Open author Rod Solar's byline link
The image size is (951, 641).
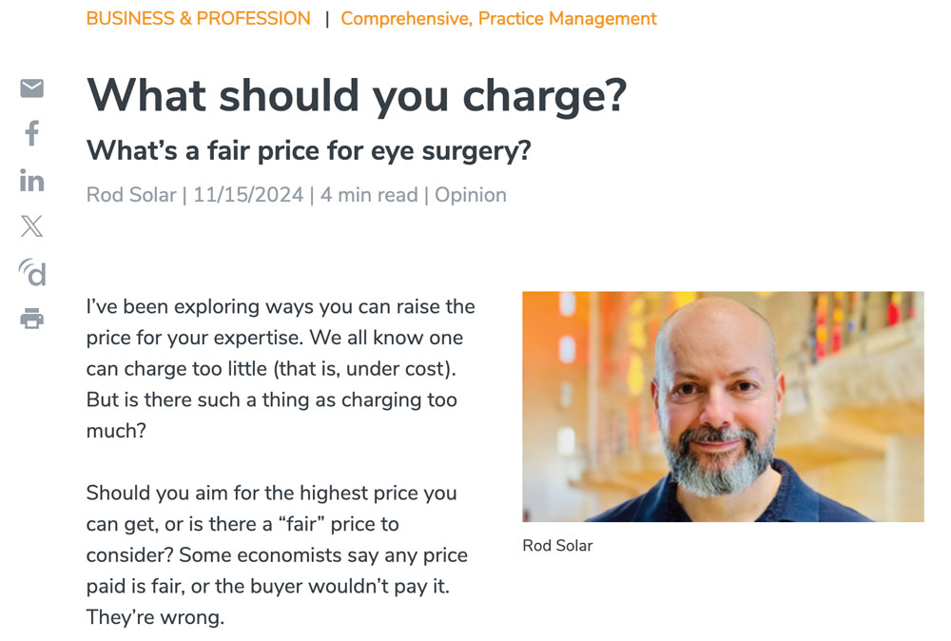pyautogui.click(x=131, y=195)
